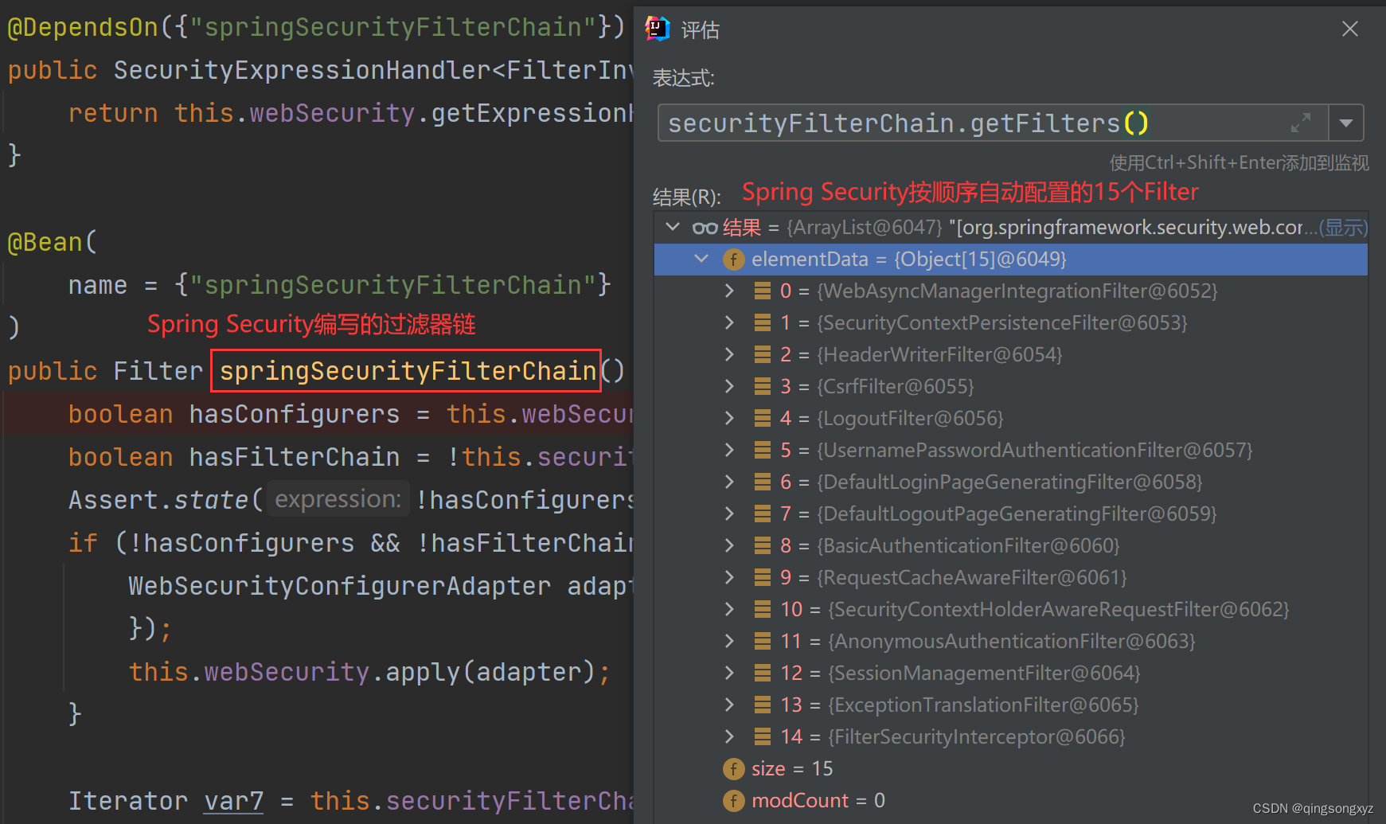The height and width of the screenshot is (824, 1386).
Task: Click the @DependsOn annotation in editor
Action: pyautogui.click(x=83, y=27)
